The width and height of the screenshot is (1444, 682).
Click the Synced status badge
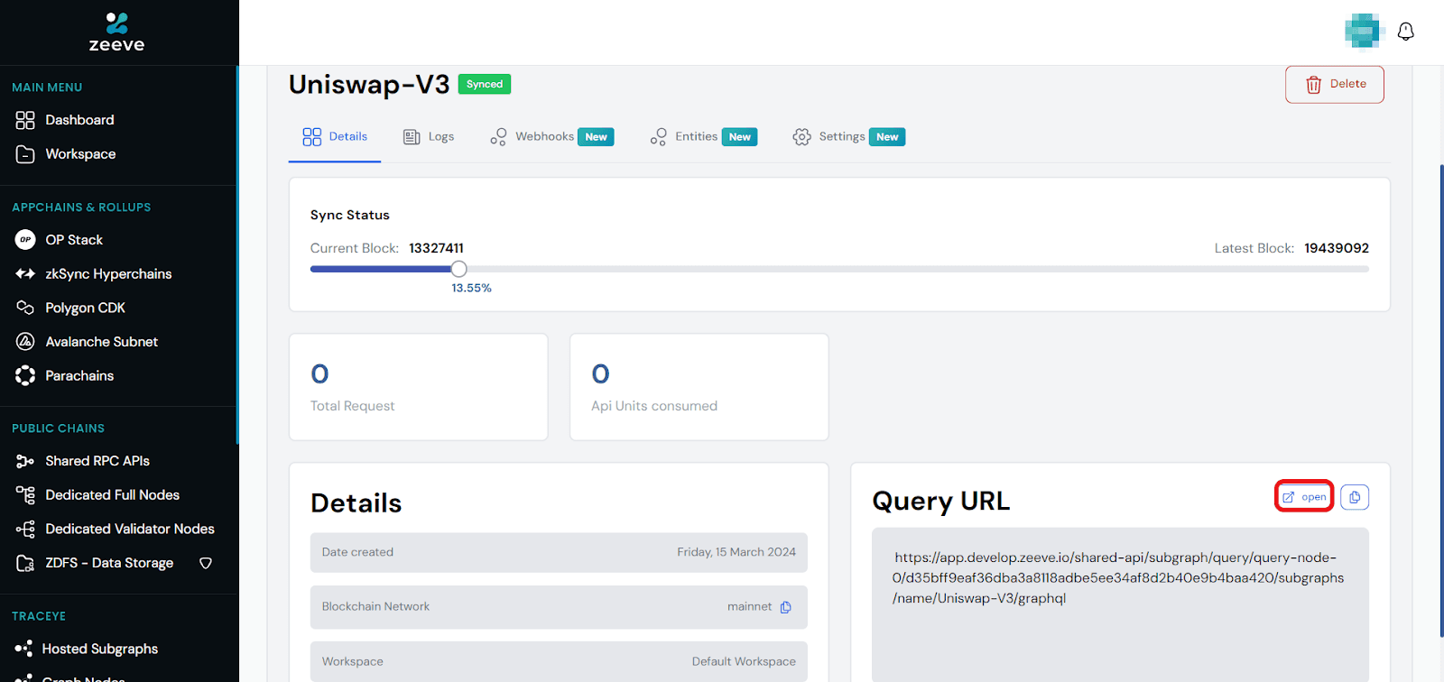(485, 84)
